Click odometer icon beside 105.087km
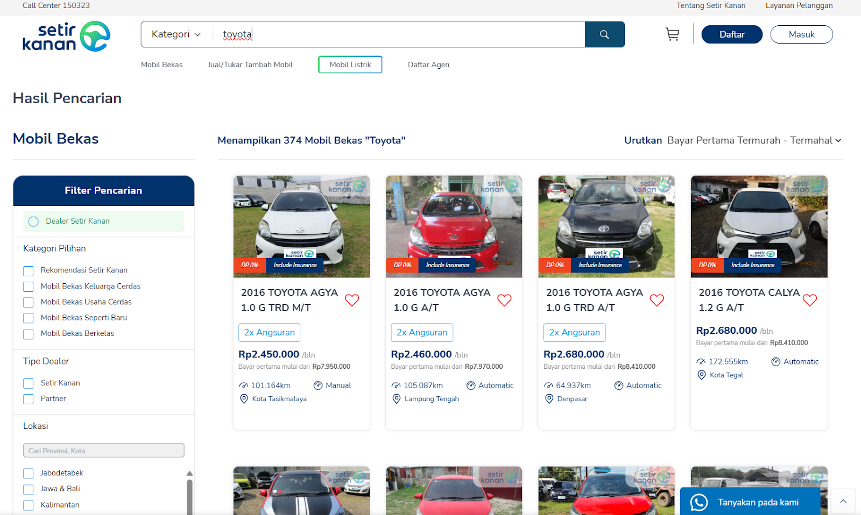 [396, 385]
